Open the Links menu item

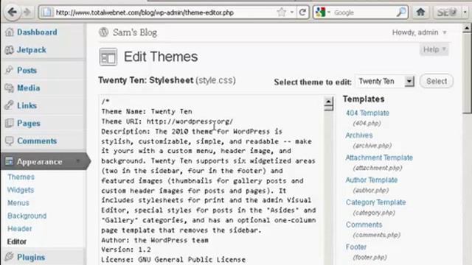tap(27, 106)
